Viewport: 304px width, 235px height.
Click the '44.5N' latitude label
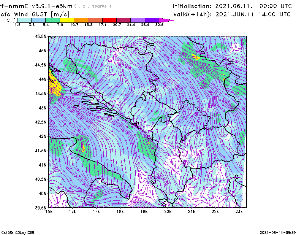(x=41, y=65)
